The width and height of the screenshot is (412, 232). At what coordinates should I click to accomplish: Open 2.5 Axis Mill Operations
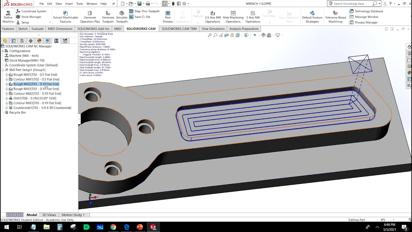click(212, 17)
